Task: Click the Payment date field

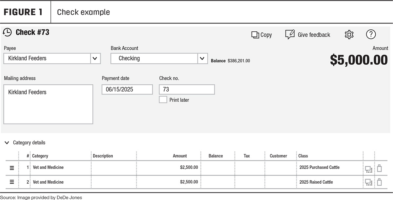Action: 127,90
